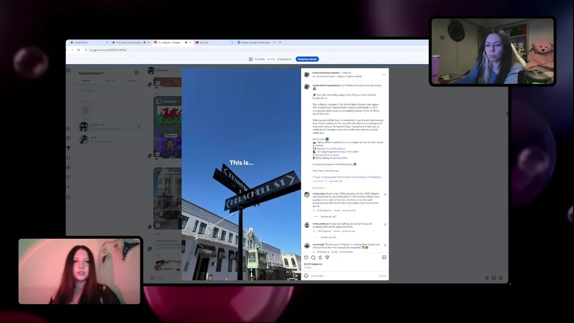The width and height of the screenshot is (574, 323).
Task: Select the Primary inbox tab
Action: click(x=86, y=81)
